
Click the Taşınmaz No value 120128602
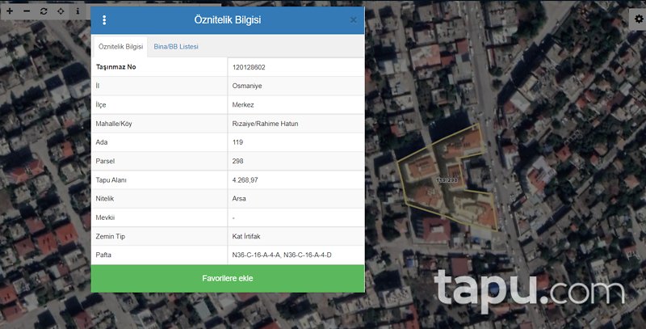[x=249, y=67]
